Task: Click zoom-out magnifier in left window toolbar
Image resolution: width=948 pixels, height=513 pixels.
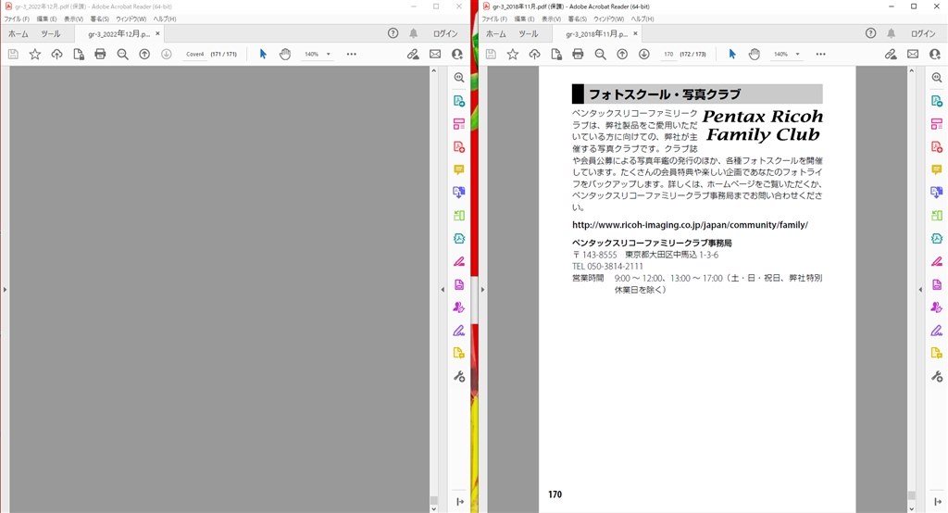Action: 123,55
